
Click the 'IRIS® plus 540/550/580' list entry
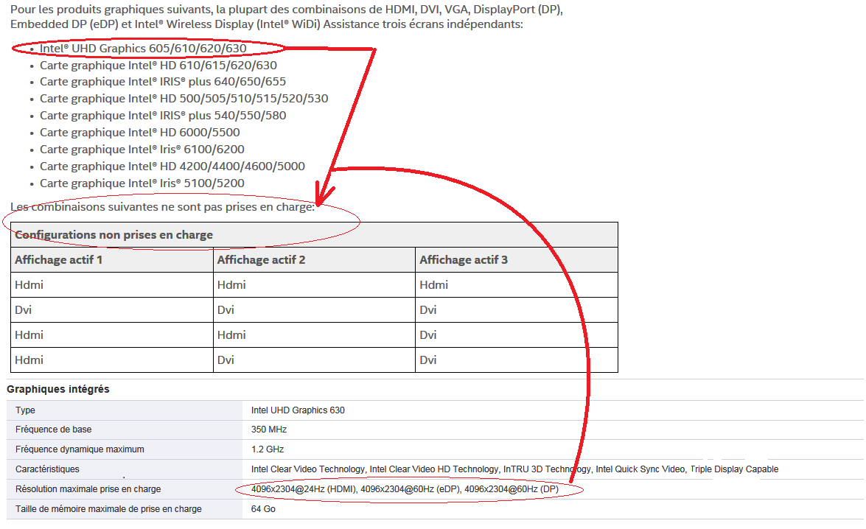coord(163,116)
